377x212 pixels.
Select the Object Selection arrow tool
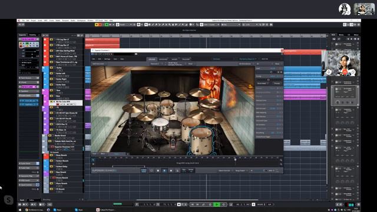tap(146, 25)
